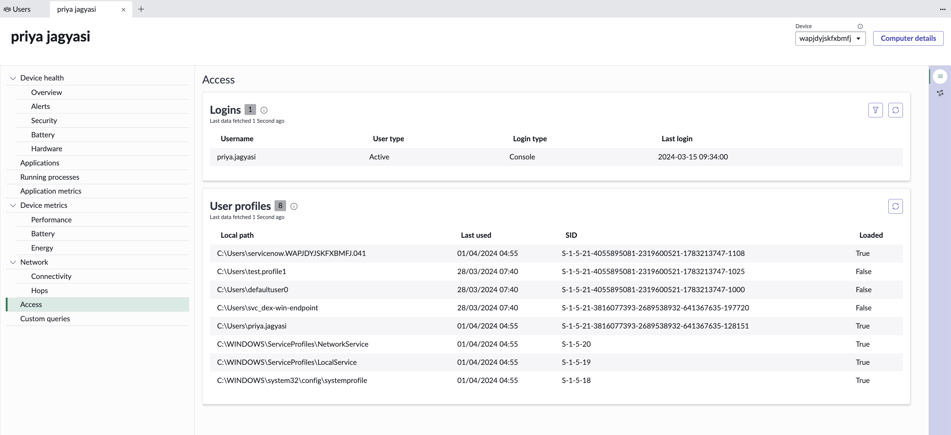
Task: Add a new tab with plus icon
Action: point(141,9)
